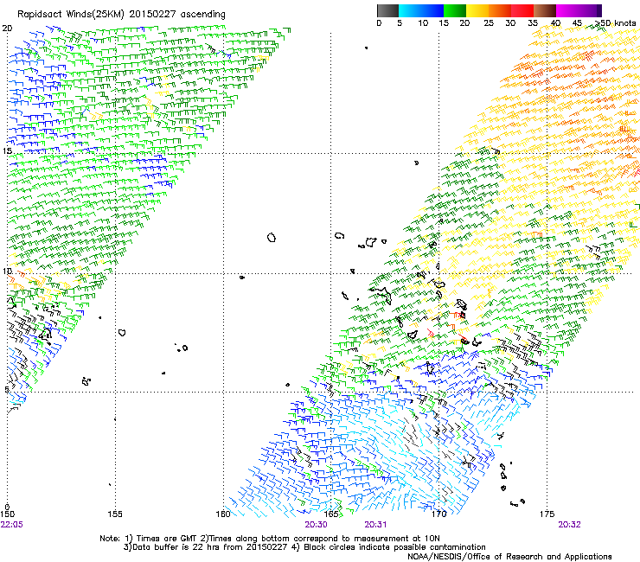Click the yellow 20-25 knots legend segment
640x562 pixels.
(477, 10)
